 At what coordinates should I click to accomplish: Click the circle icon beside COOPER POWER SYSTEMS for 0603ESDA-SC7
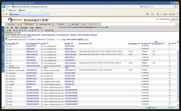pos(42,82)
